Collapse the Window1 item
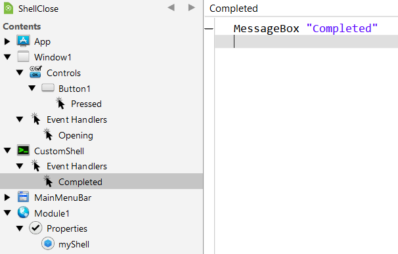398x254 pixels. tap(7, 57)
